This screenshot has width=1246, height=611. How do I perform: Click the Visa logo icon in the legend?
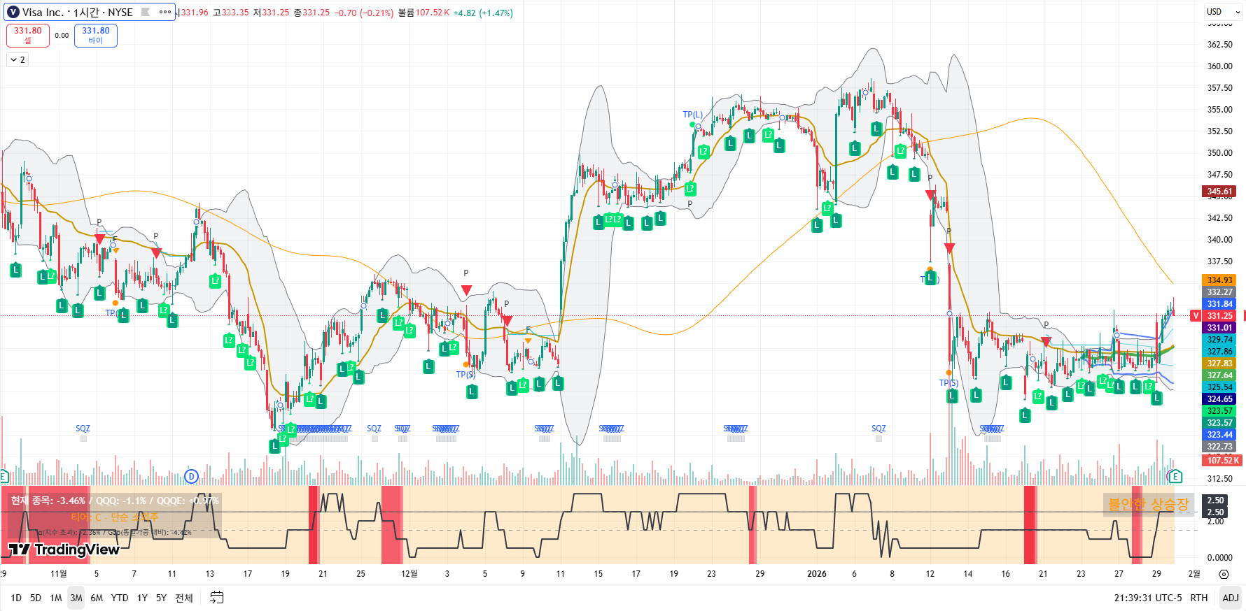point(13,13)
